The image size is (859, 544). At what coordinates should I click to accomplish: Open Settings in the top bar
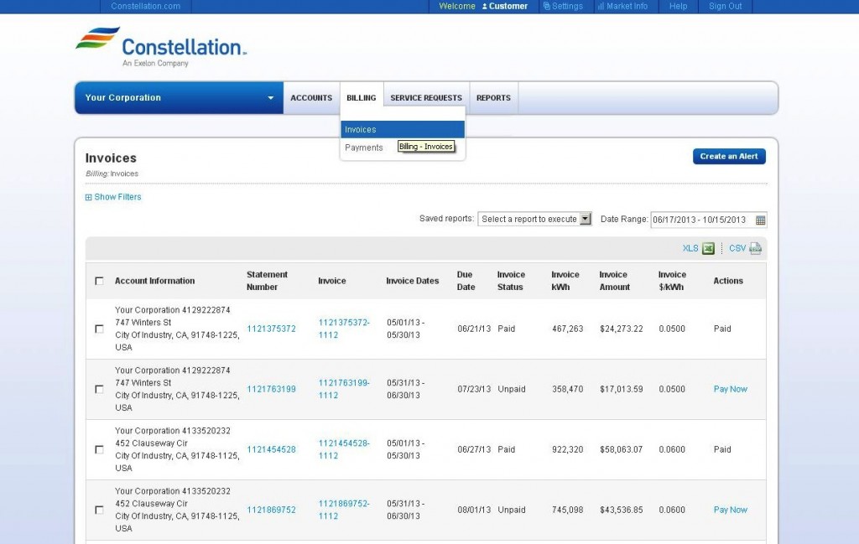(x=562, y=6)
